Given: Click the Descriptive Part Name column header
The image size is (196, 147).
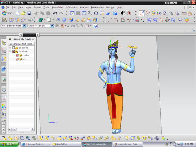Looking at the screenshot, I should (x=21, y=44).
